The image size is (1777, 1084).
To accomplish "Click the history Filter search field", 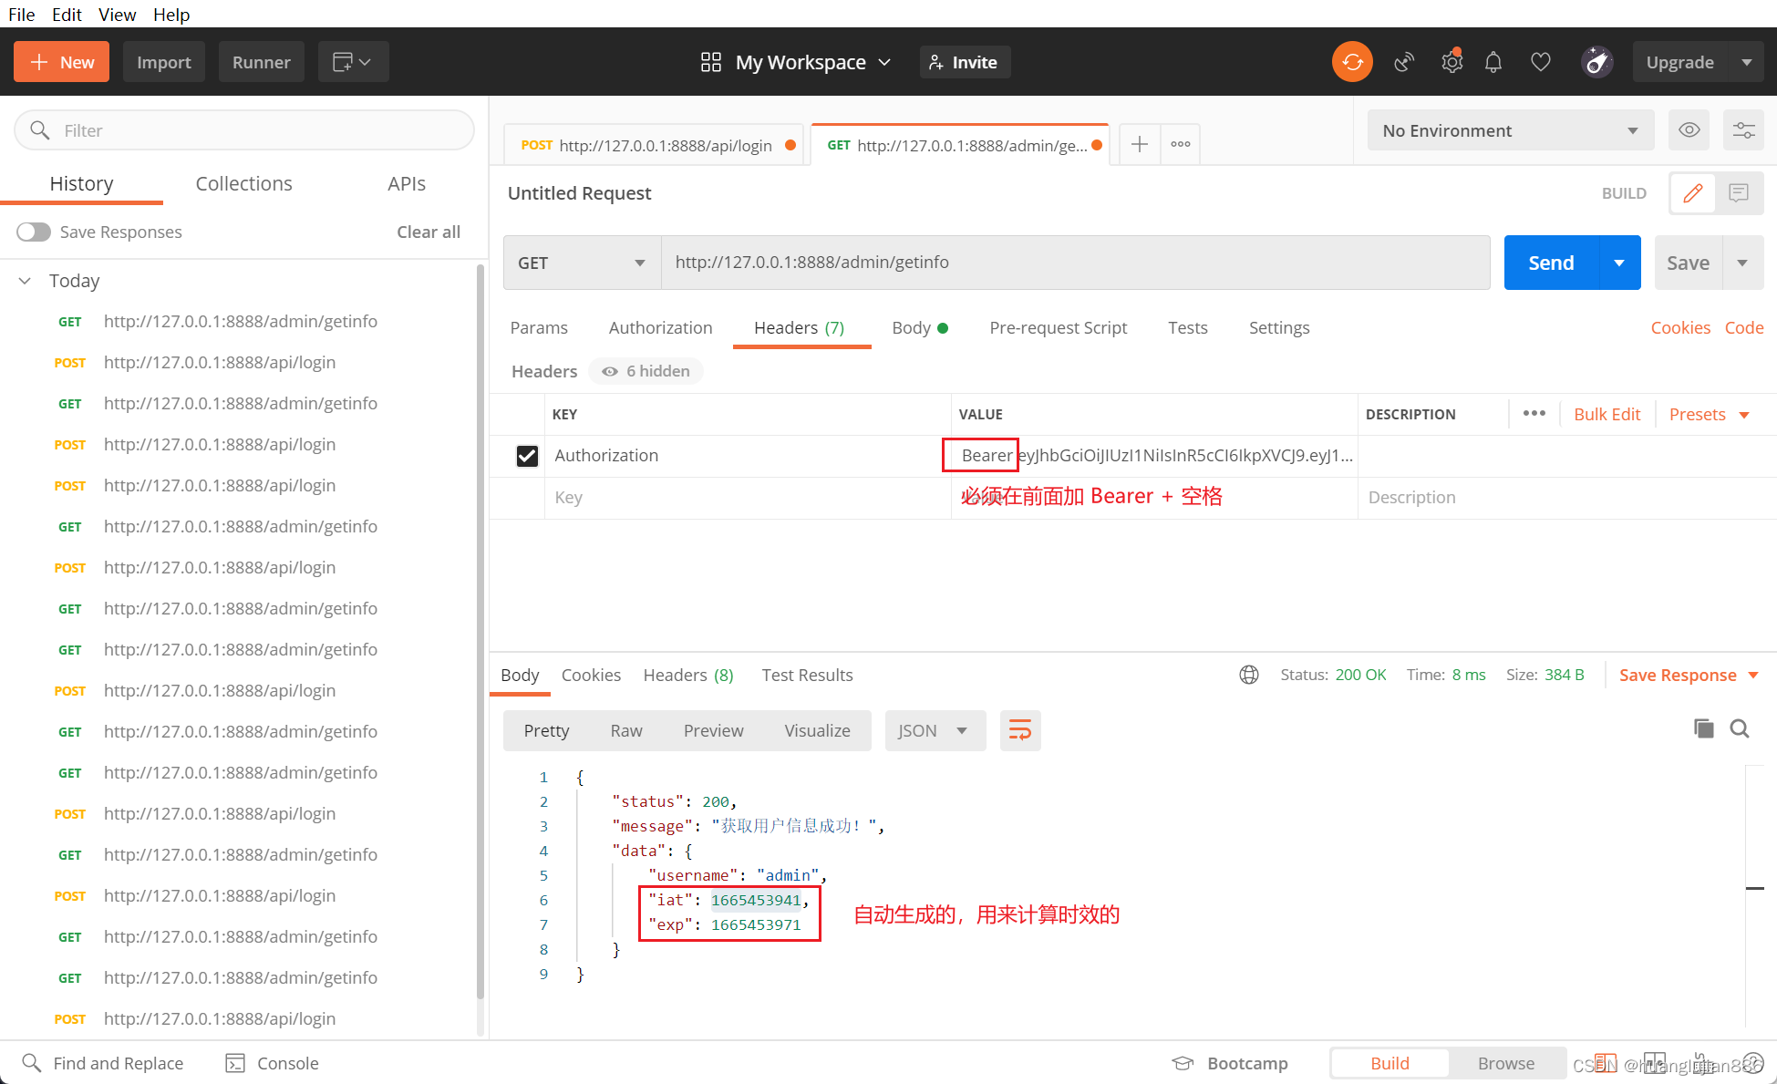I will coord(244,130).
